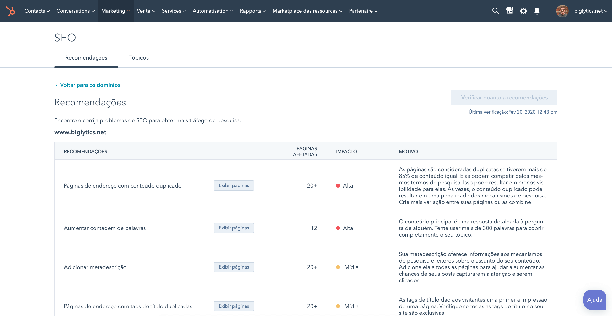Switch to the Tópicos tab
This screenshot has width=612, height=316.
click(139, 58)
